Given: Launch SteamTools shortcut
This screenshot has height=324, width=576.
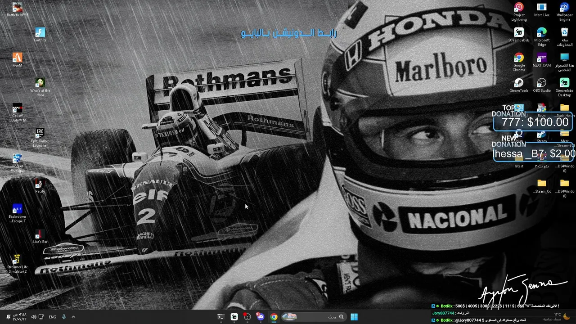Looking at the screenshot, I should [519, 85].
